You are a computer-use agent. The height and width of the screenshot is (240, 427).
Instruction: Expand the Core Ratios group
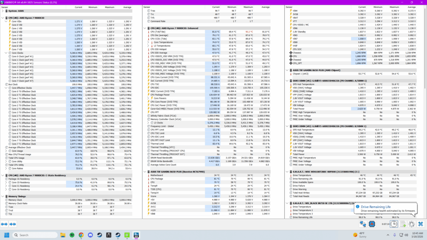[x=6, y=168]
